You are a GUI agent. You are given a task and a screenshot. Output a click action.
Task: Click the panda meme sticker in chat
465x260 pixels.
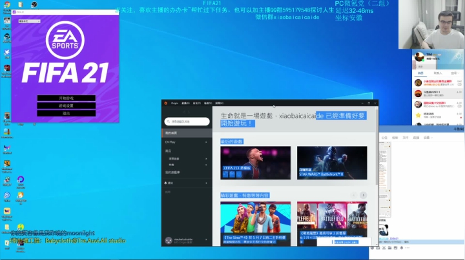pos(384,230)
